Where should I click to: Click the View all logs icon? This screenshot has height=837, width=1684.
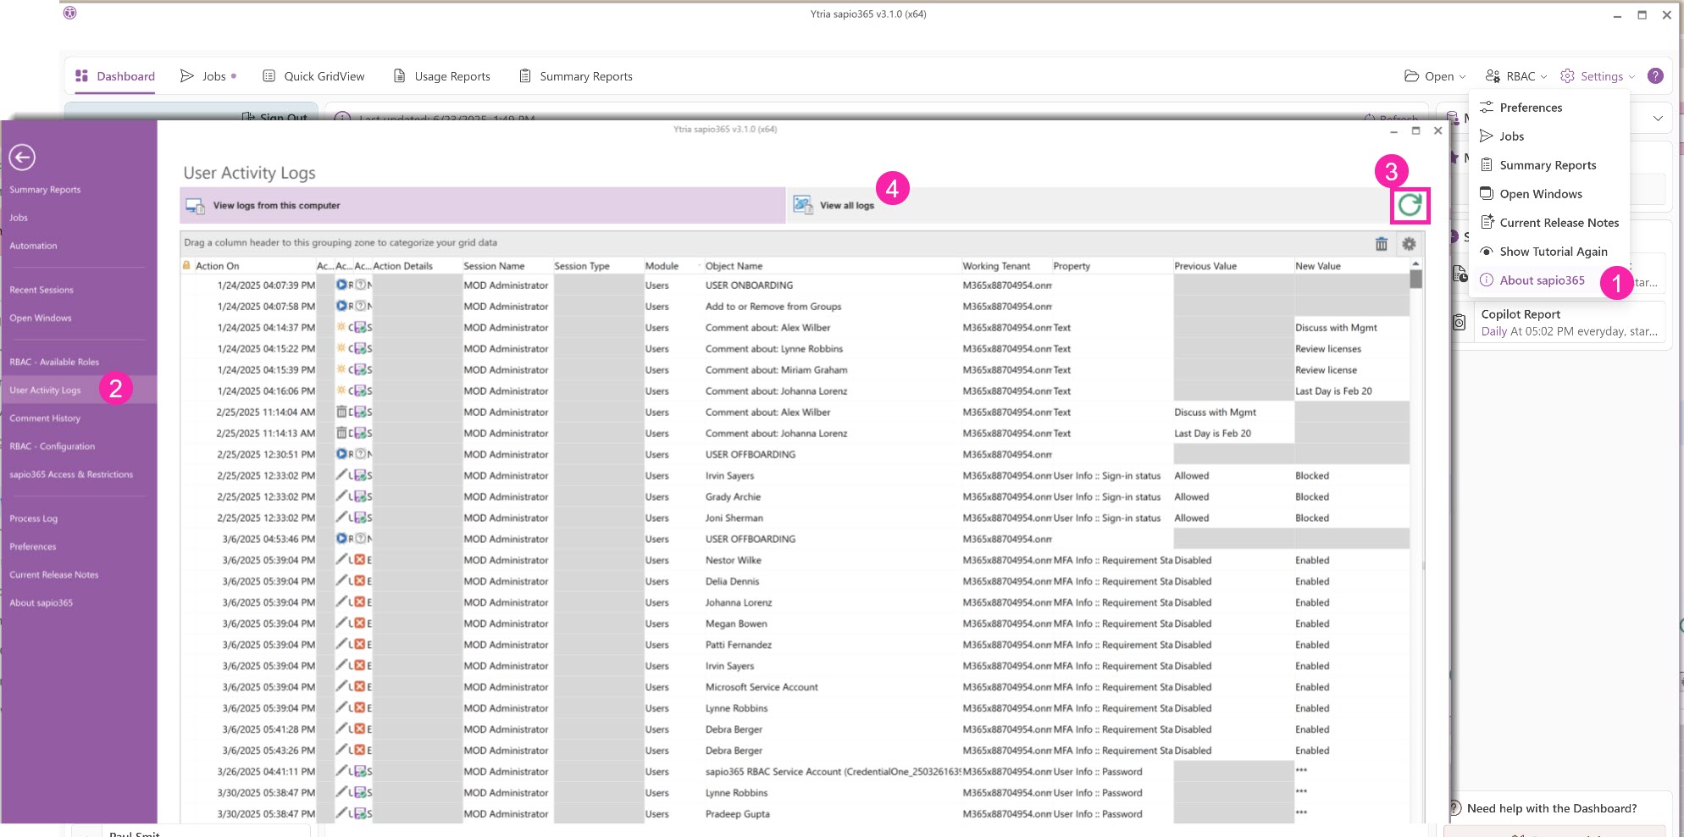(x=802, y=205)
